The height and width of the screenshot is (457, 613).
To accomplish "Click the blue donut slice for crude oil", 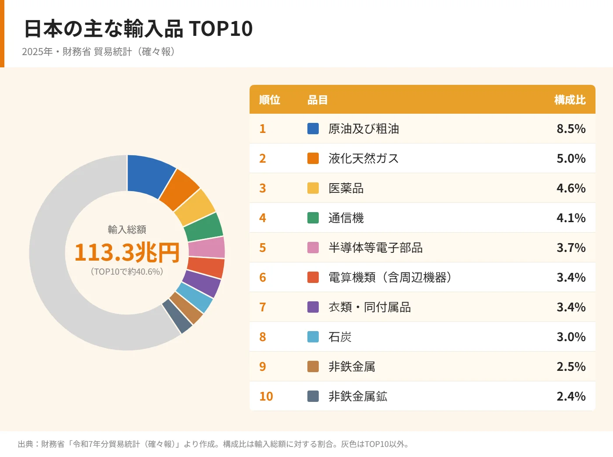I will coord(149,176).
